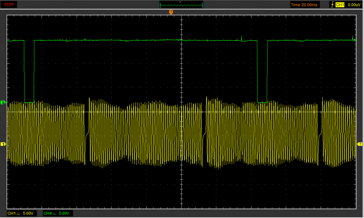
Task: Click the second green low pulse
Action: click(262, 73)
